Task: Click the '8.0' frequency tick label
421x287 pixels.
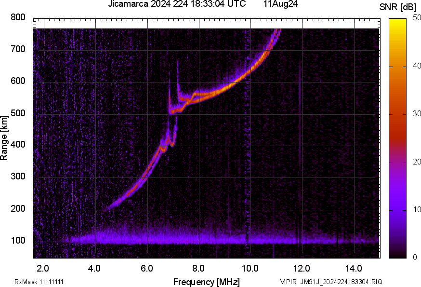Action: (x=198, y=268)
